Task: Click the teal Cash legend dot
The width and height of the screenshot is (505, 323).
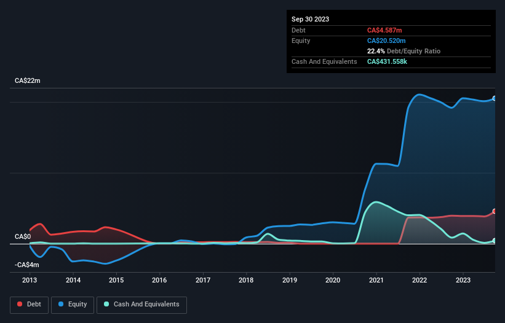Action: (106, 304)
